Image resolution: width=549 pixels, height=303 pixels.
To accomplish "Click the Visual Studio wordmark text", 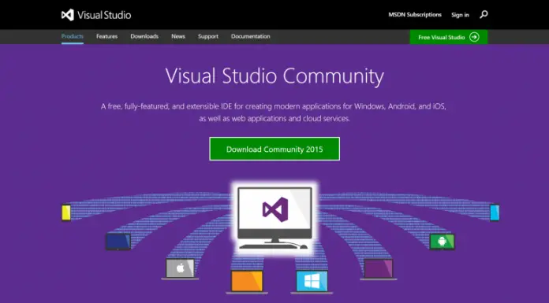I will coord(104,15).
